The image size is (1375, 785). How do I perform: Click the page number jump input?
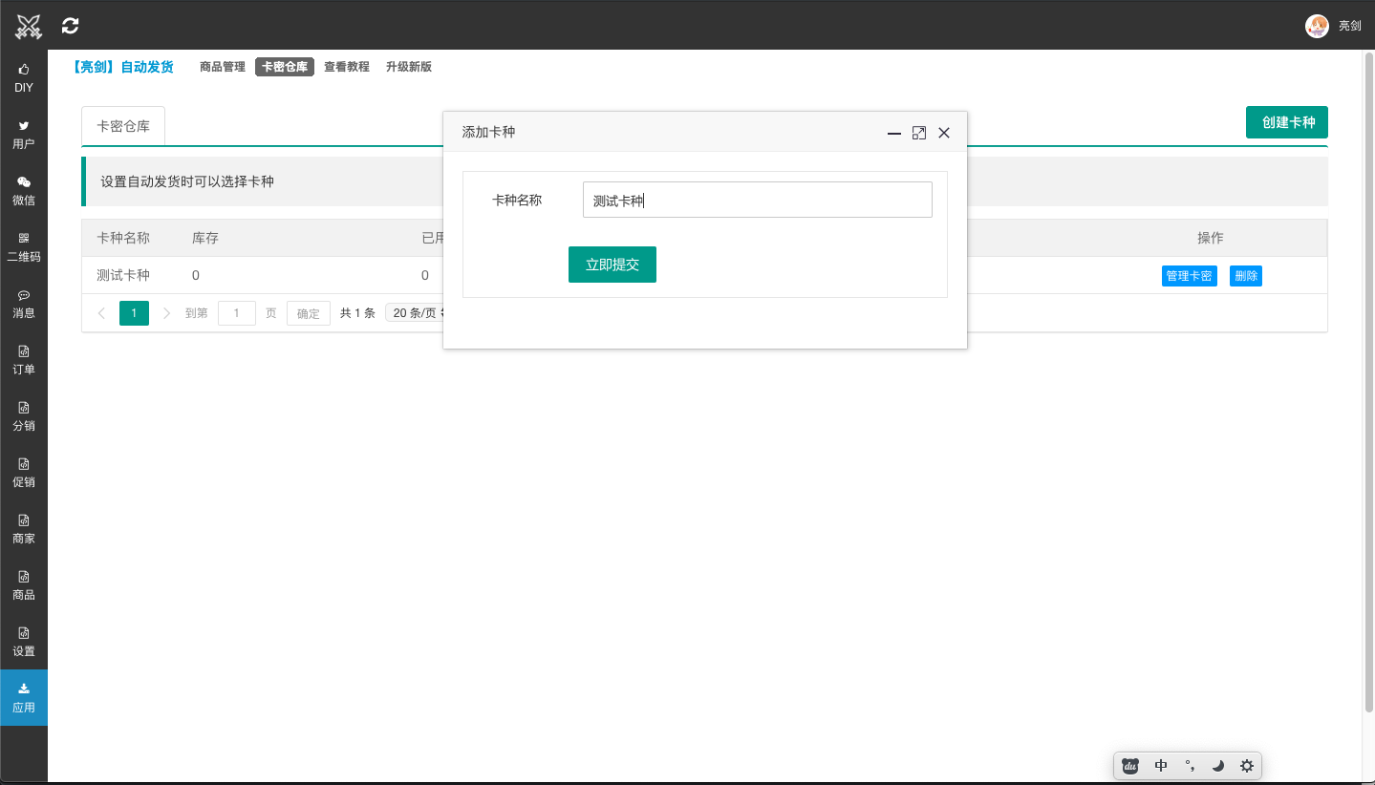[237, 313]
